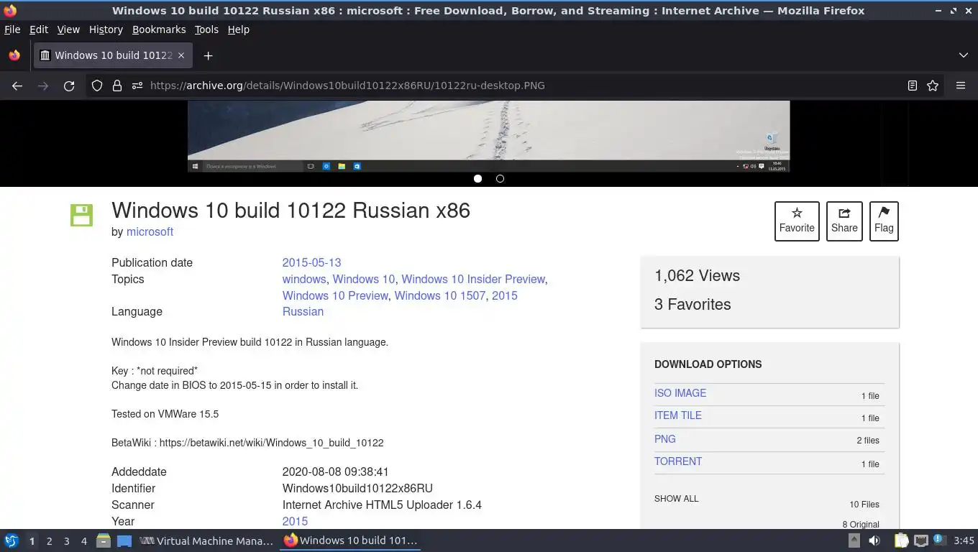Open the site permissions icon in address bar
The height and width of the screenshot is (552, 978).
coord(137,86)
